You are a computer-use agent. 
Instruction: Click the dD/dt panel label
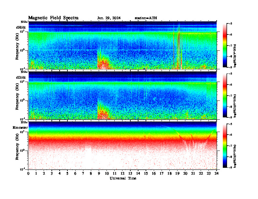[21, 77]
